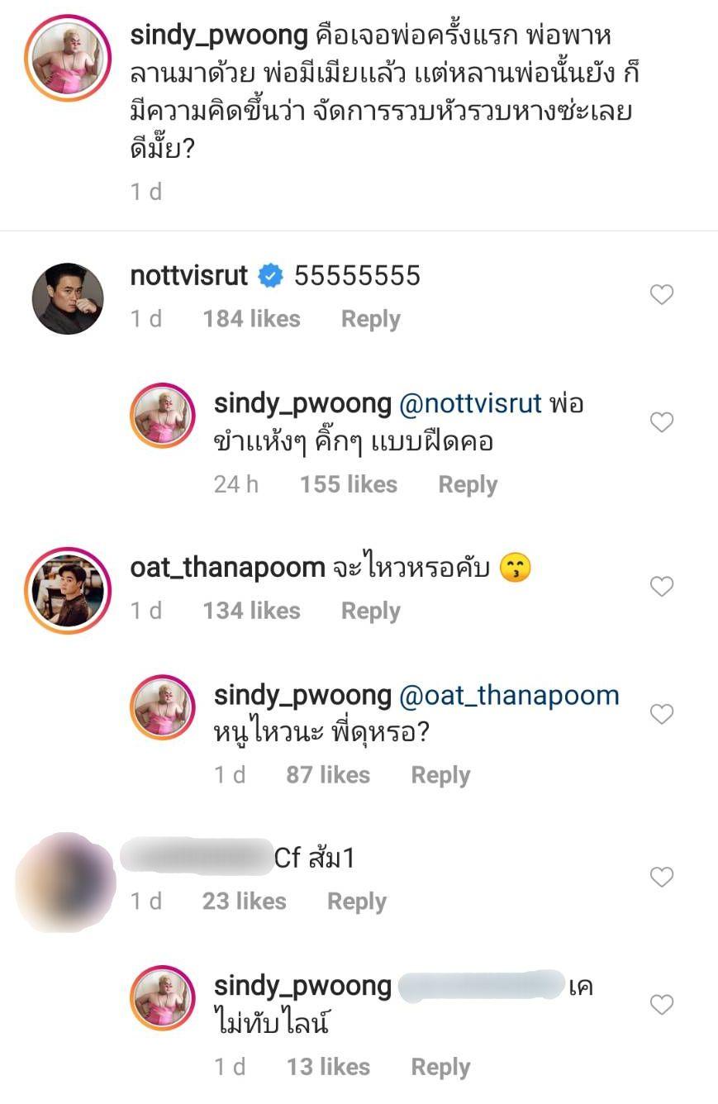
Task: Open nottvisrut username profile
Action: click(189, 276)
